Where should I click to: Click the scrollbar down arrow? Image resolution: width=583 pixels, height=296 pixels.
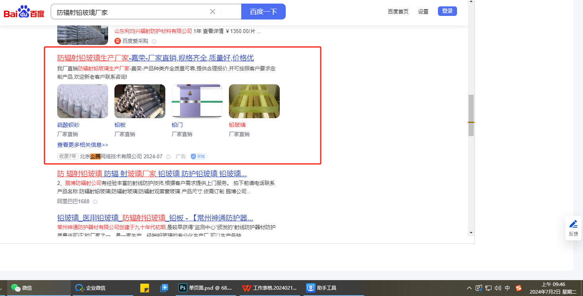471,233
